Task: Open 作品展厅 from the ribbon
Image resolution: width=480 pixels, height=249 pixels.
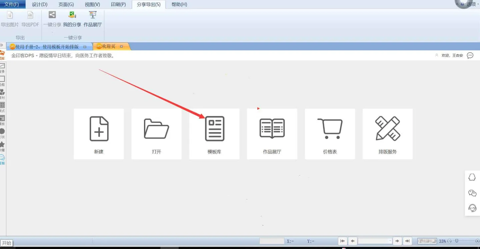Action: click(93, 19)
